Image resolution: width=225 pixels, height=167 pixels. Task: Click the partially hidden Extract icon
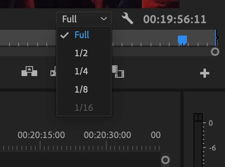pyautogui.click(x=53, y=71)
